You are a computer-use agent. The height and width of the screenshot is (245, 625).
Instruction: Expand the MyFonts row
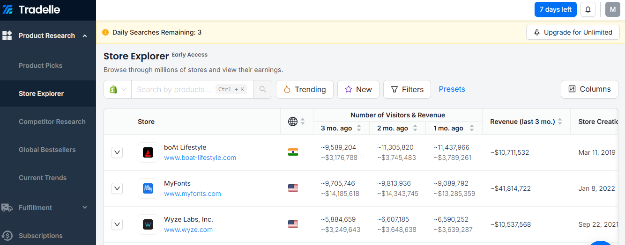tap(117, 188)
